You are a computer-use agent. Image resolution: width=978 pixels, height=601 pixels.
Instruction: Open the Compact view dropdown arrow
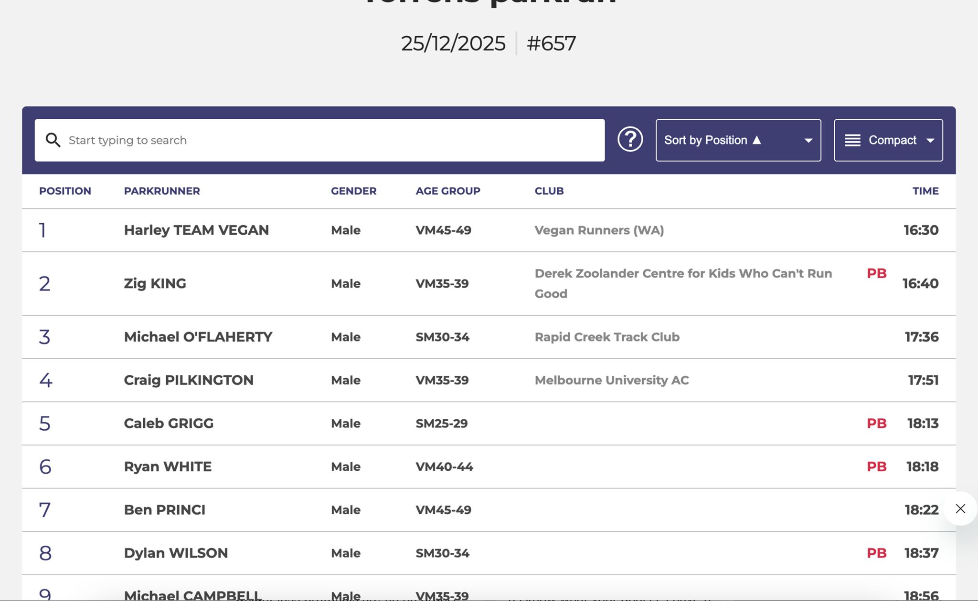coord(930,140)
